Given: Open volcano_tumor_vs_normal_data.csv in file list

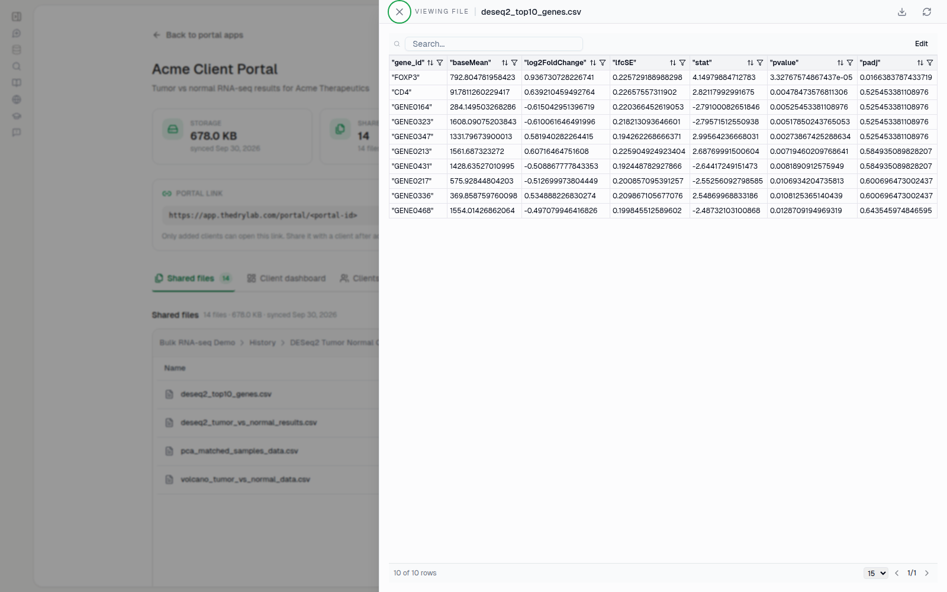Looking at the screenshot, I should point(245,480).
